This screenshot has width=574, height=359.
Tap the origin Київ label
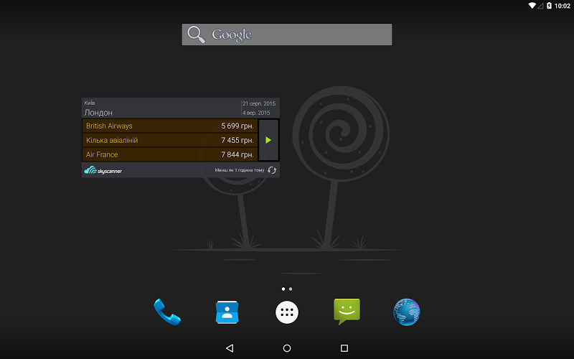[x=89, y=103]
